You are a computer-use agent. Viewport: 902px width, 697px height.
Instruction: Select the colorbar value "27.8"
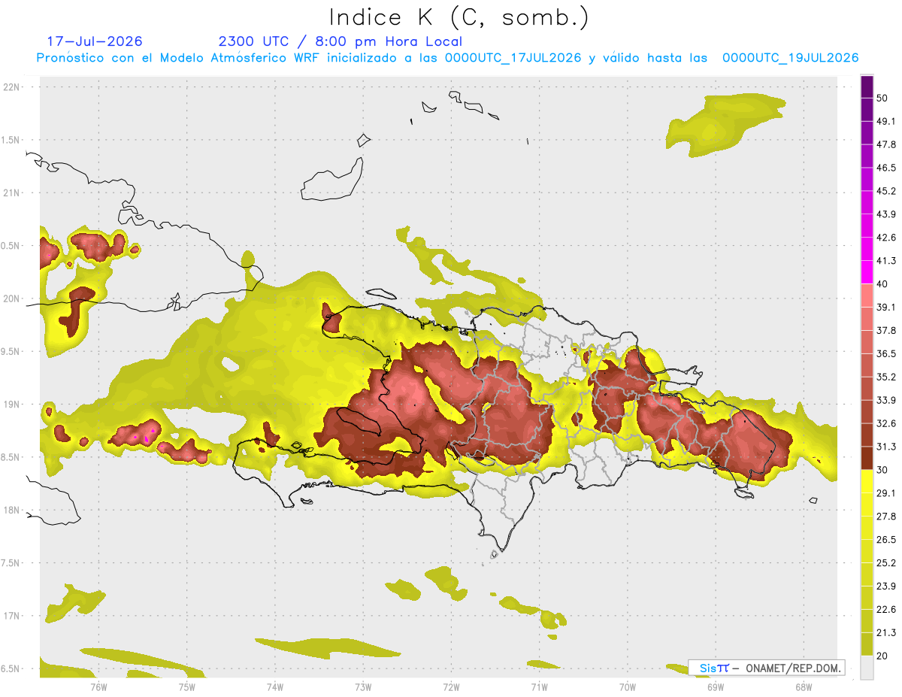[x=885, y=517]
